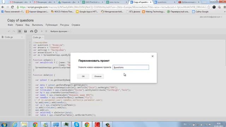
Task: Open the Выбрать функцию dropdown
Action: click(60, 31)
